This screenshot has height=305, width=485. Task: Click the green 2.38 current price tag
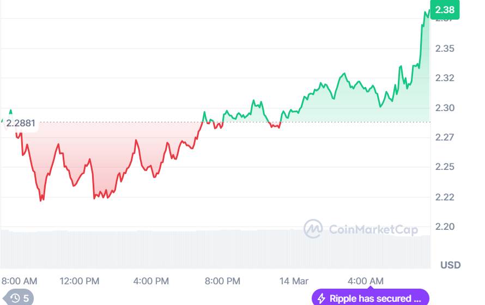[x=445, y=10]
